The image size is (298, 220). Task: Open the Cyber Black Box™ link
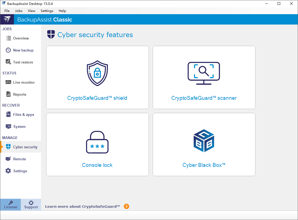[x=204, y=165]
